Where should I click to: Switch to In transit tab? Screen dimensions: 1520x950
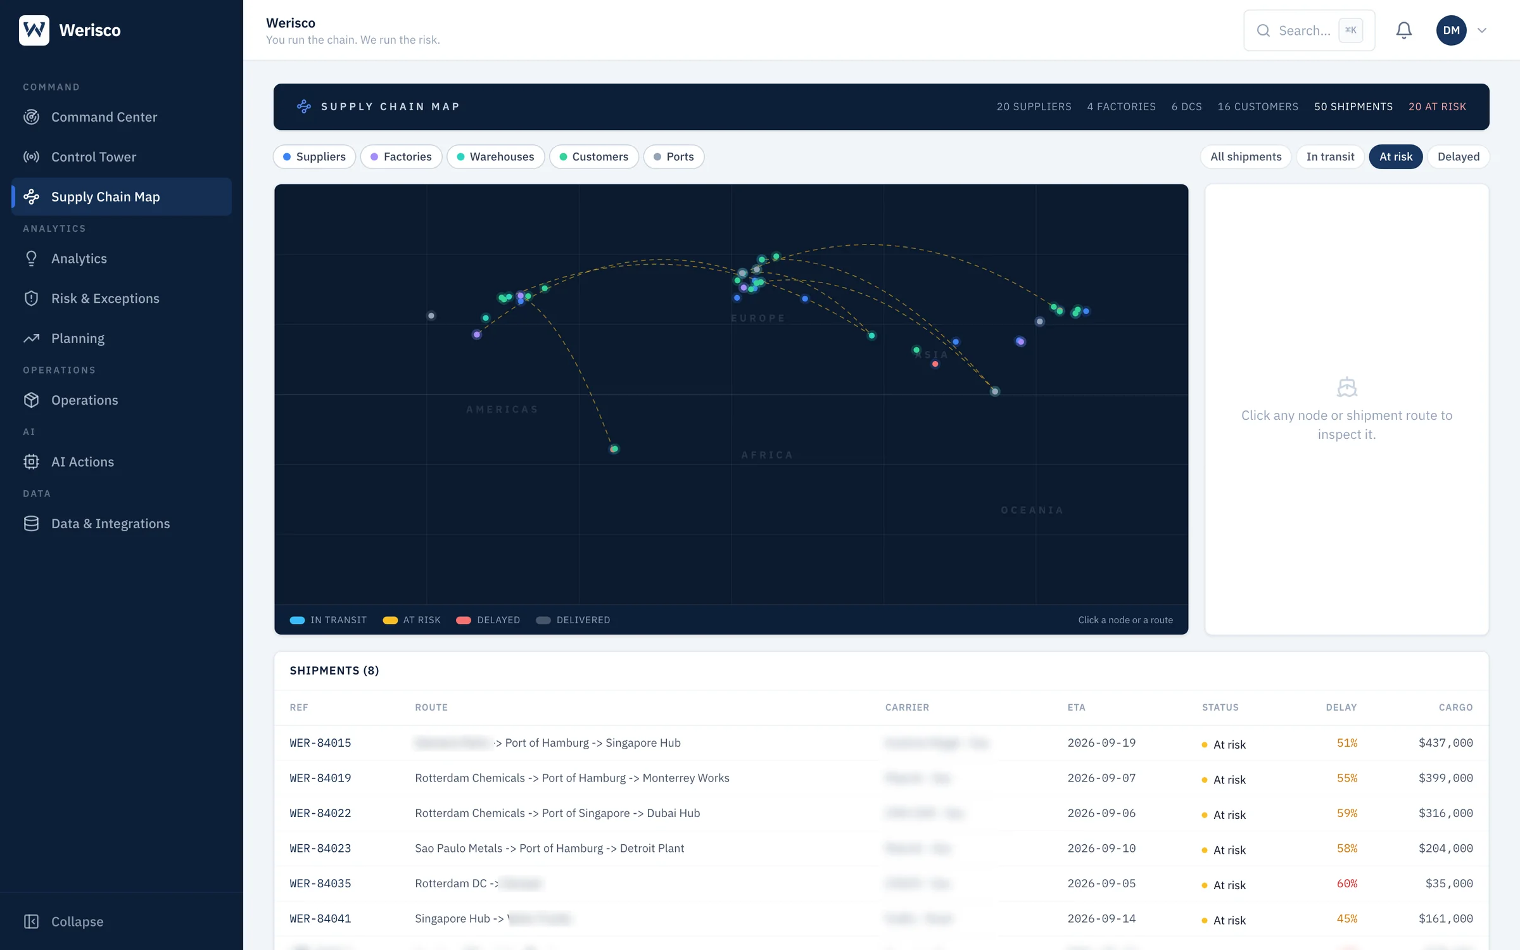pyautogui.click(x=1330, y=156)
